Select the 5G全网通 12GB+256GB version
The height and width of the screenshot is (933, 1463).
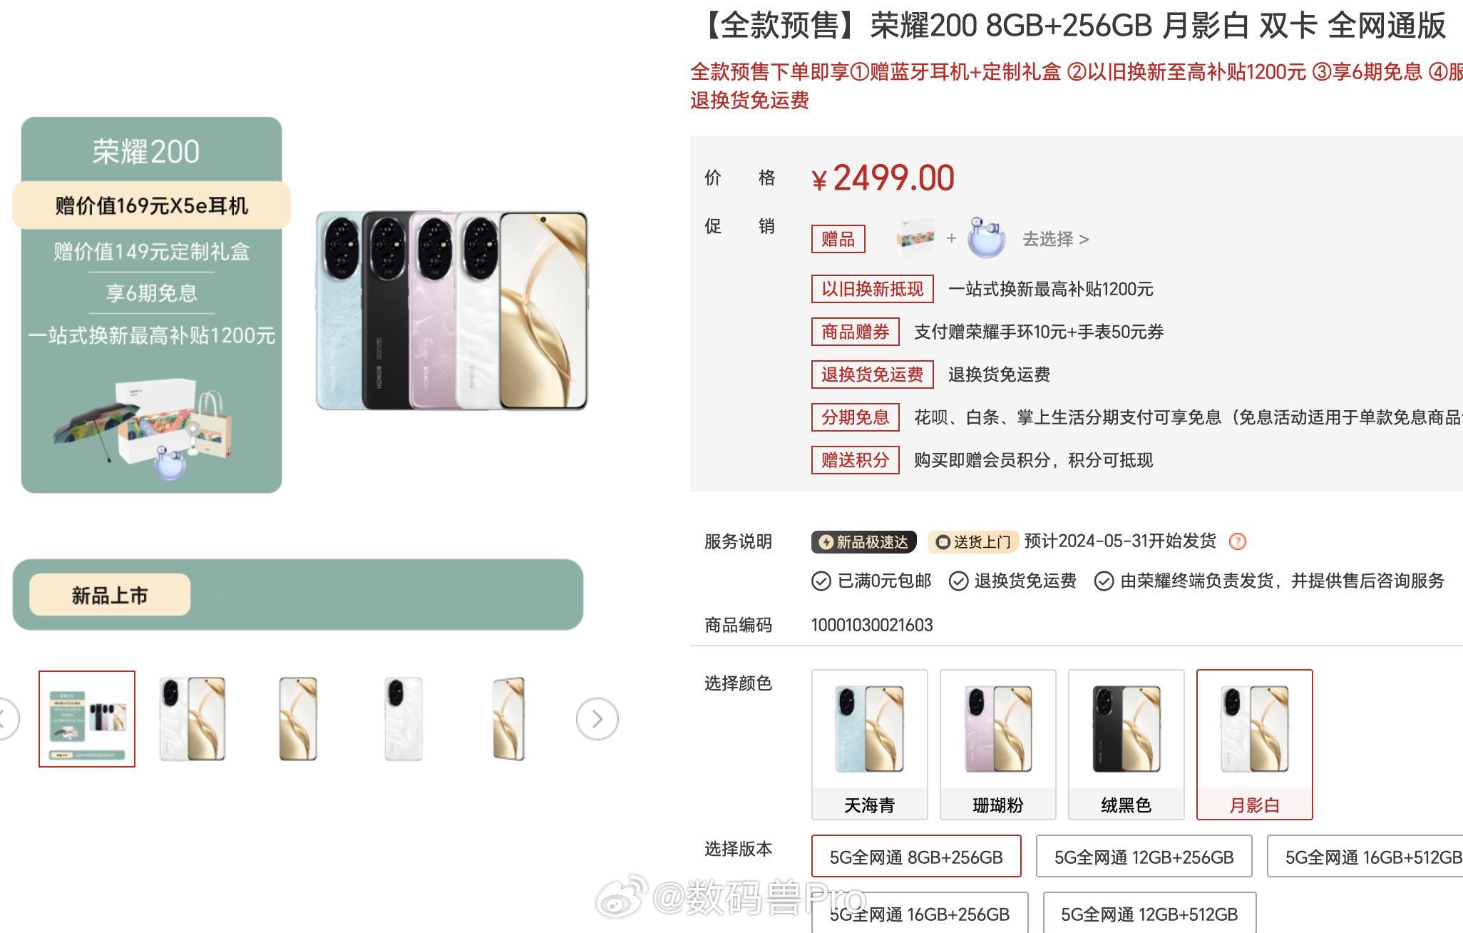point(1144,857)
